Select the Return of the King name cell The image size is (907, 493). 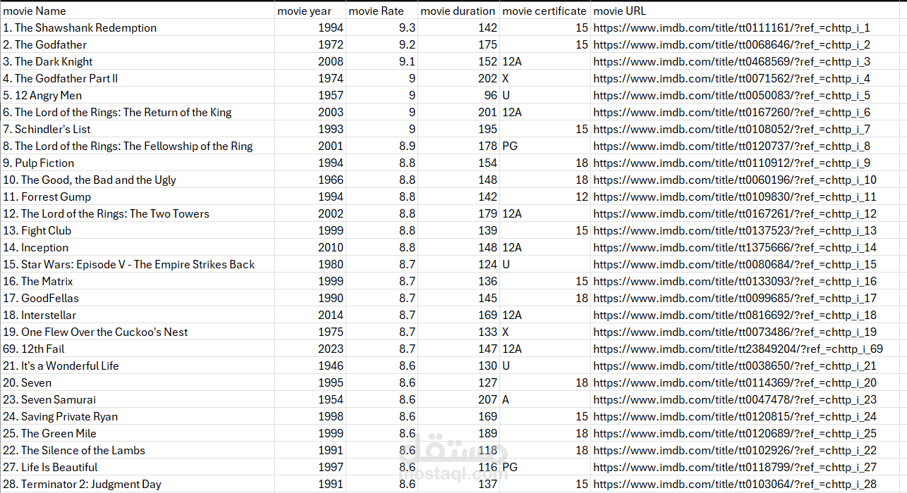pyautogui.click(x=138, y=112)
